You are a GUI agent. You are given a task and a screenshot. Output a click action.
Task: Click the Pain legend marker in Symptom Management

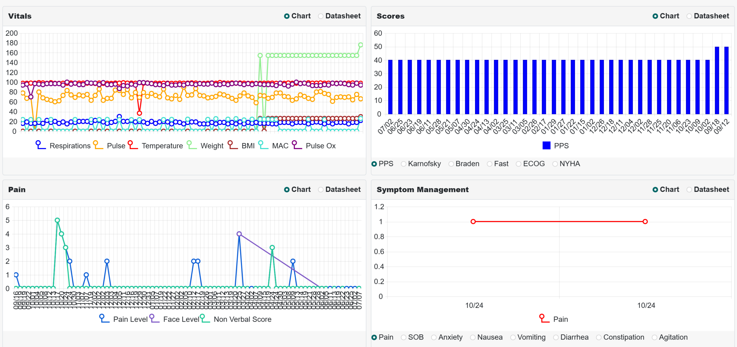pyautogui.click(x=544, y=319)
